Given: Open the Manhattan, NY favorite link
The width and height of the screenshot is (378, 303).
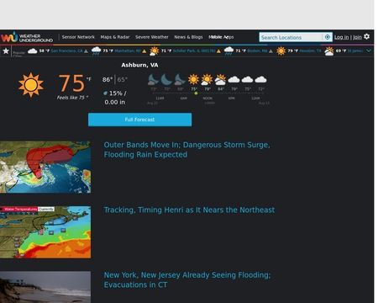Looking at the screenshot, I should tap(128, 51).
